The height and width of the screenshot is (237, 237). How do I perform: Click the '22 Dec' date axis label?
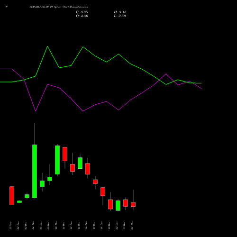click(x=117, y=226)
